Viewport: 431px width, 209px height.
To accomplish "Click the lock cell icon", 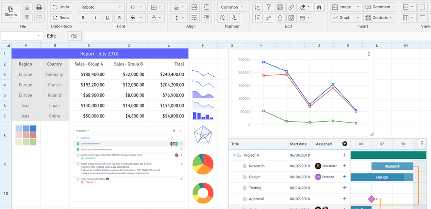I will [280, 18].
